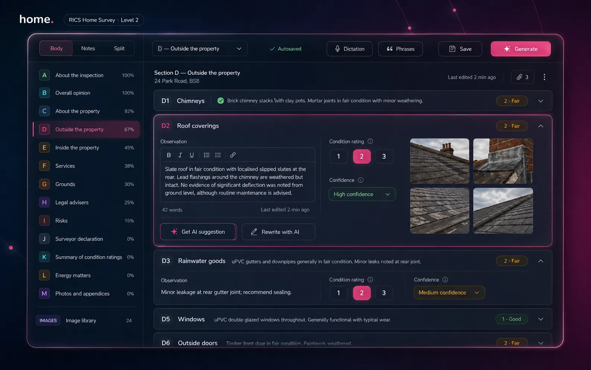Click the Bold formatting icon
Viewport: 591px width, 370px height.
click(169, 155)
